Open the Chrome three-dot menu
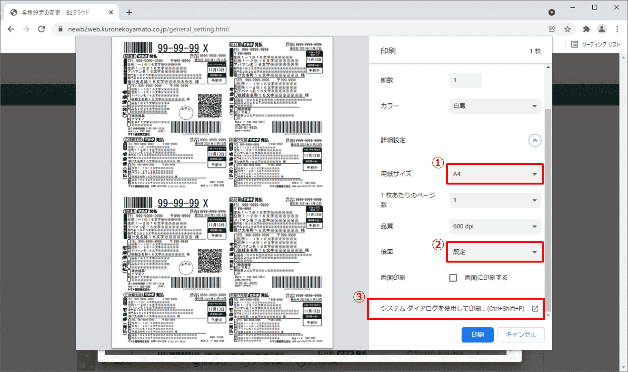This screenshot has height=372, width=628. tap(617, 29)
